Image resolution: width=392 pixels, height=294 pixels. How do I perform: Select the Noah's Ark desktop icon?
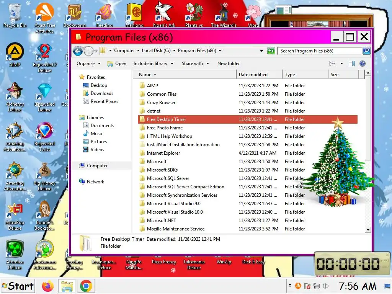click(x=164, y=15)
